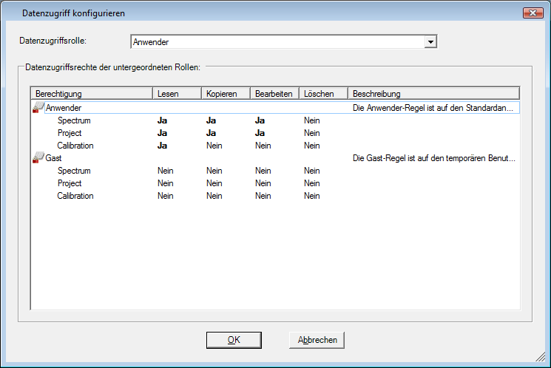The height and width of the screenshot is (368, 551).
Task: Click the Beschreibung column header
Action: pos(433,94)
